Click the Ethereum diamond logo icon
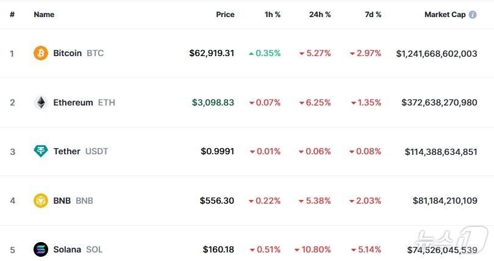 pos(41,102)
